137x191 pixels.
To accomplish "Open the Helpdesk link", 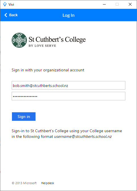I will 47,183.
